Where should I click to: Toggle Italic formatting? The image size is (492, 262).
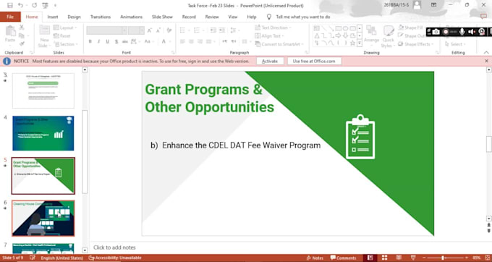coord(98,41)
